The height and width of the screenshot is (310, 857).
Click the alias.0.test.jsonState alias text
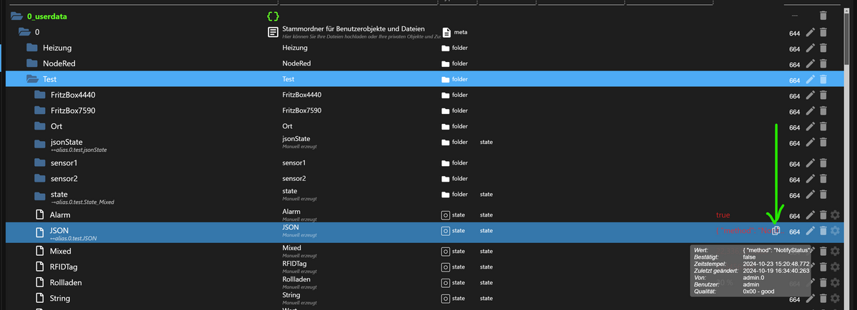[79, 150]
